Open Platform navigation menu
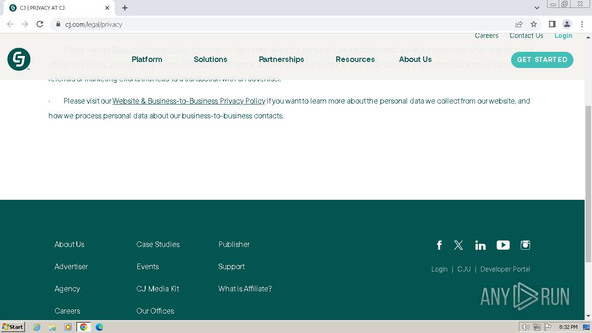Screen dimensions: 592x333 coord(147,59)
